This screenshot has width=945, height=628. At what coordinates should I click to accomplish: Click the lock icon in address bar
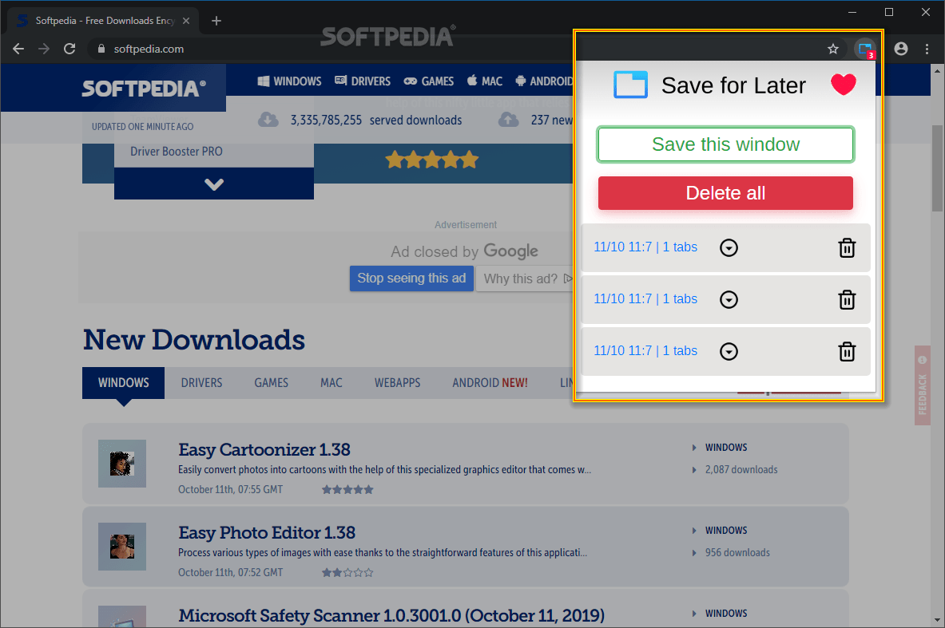[101, 49]
